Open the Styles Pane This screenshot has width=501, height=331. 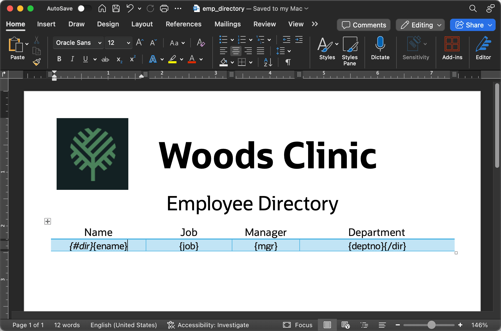coord(350,51)
